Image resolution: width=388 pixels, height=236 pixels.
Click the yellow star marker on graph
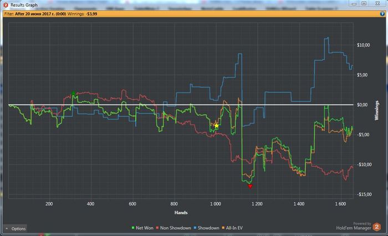point(217,126)
